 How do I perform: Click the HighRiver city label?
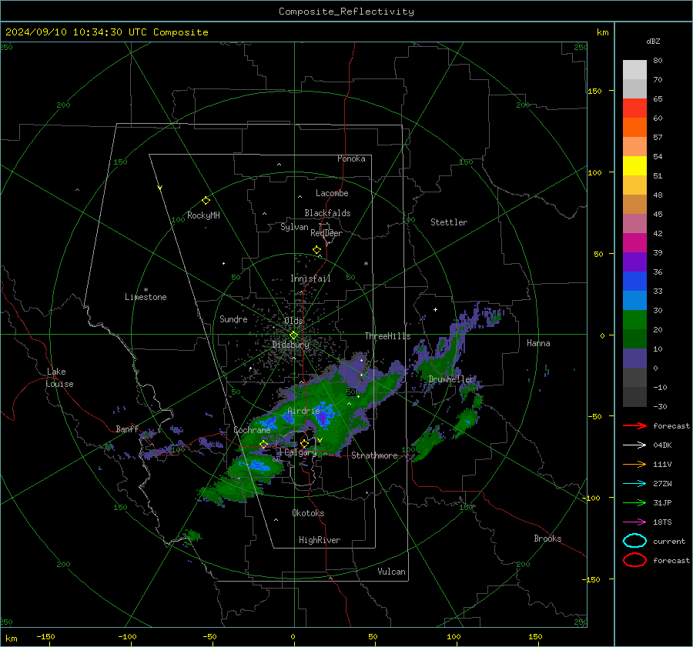tap(320, 540)
